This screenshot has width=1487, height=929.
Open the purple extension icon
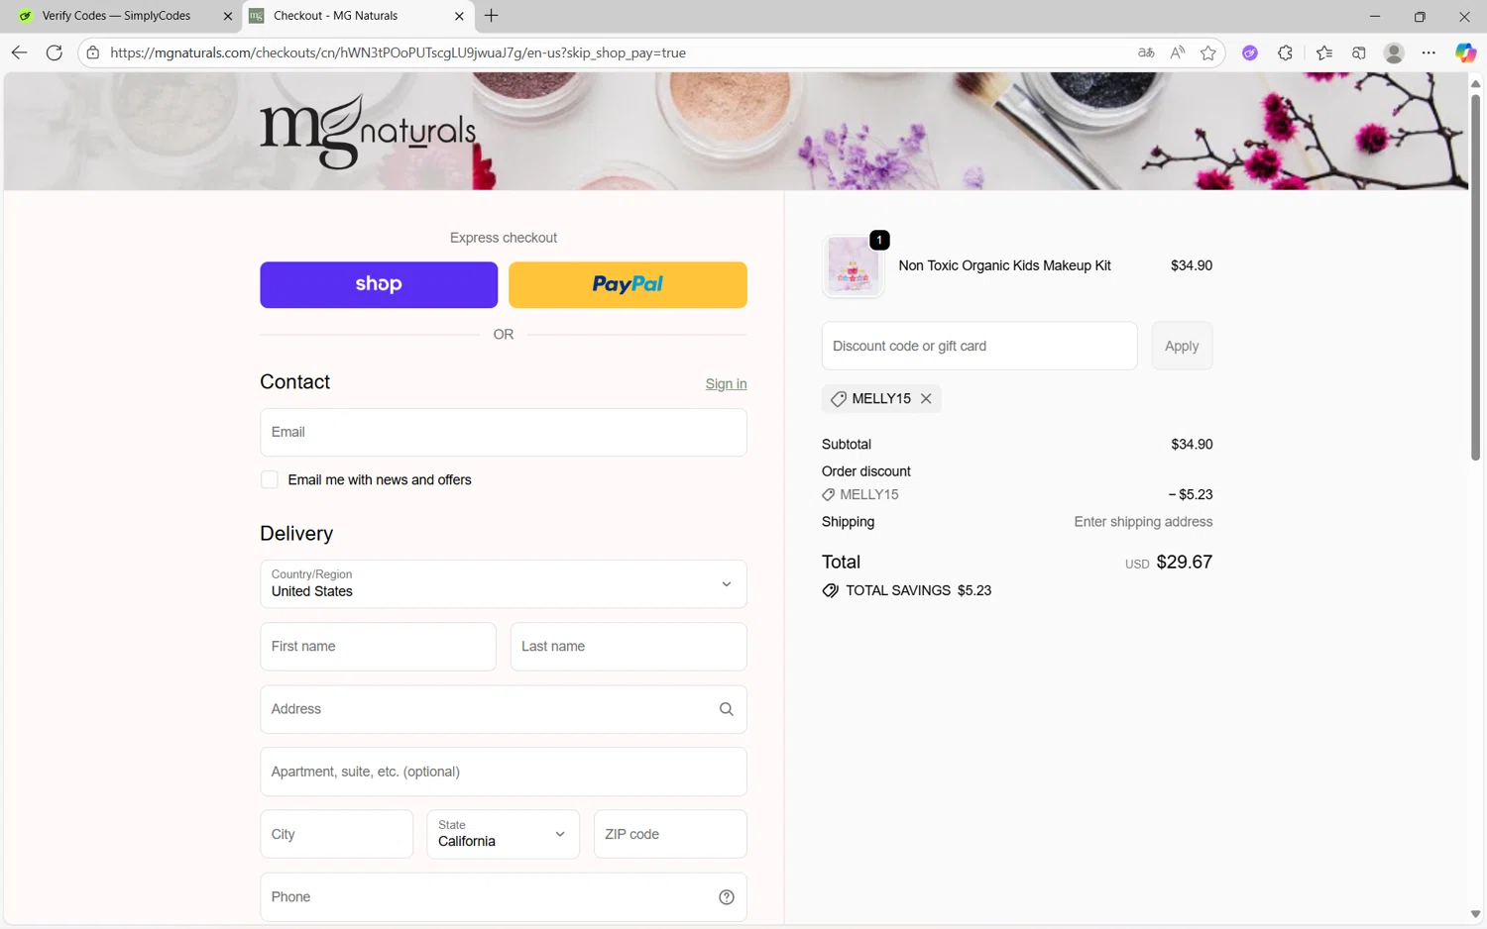1250,52
